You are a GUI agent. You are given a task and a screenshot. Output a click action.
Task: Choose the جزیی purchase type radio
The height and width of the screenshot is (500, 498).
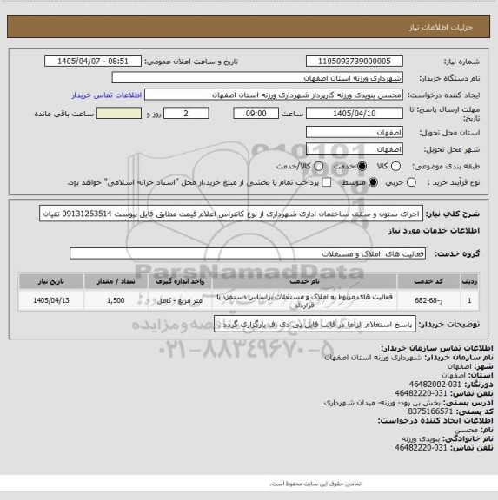(411, 182)
